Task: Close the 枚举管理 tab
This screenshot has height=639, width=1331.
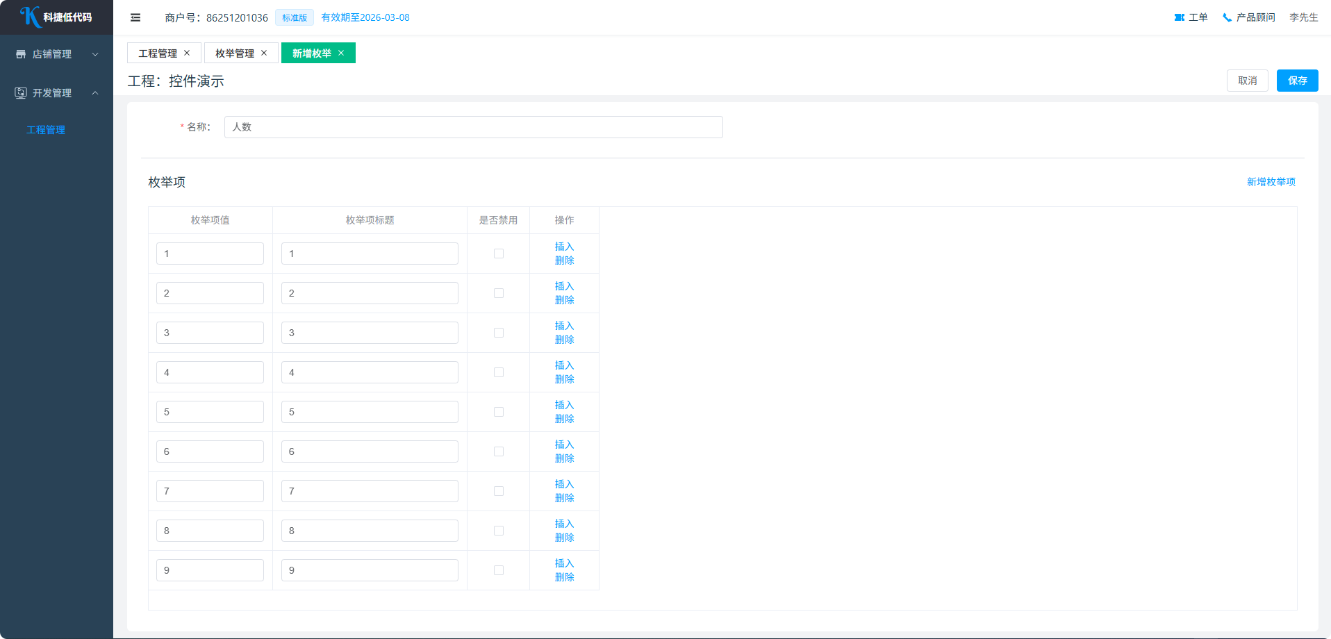Action: (264, 53)
